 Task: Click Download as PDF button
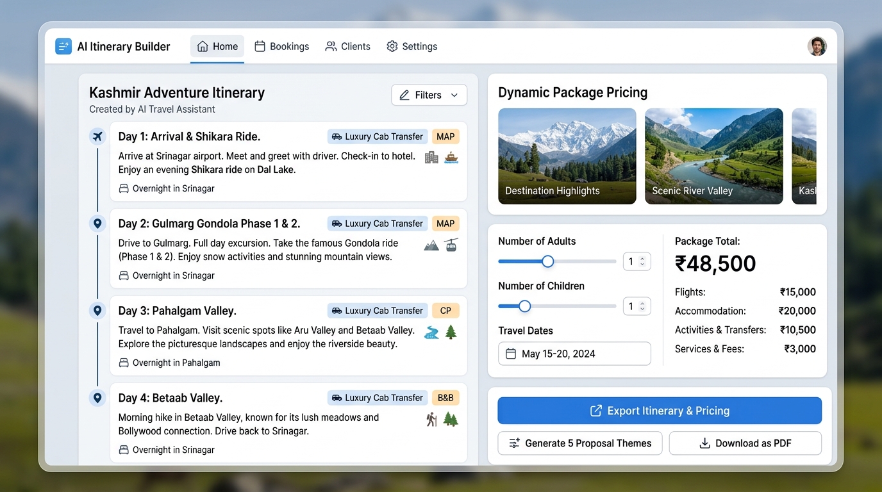745,443
